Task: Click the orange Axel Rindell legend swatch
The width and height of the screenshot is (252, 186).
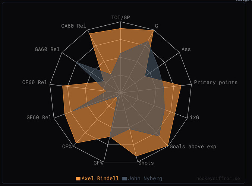Action: [78, 179]
